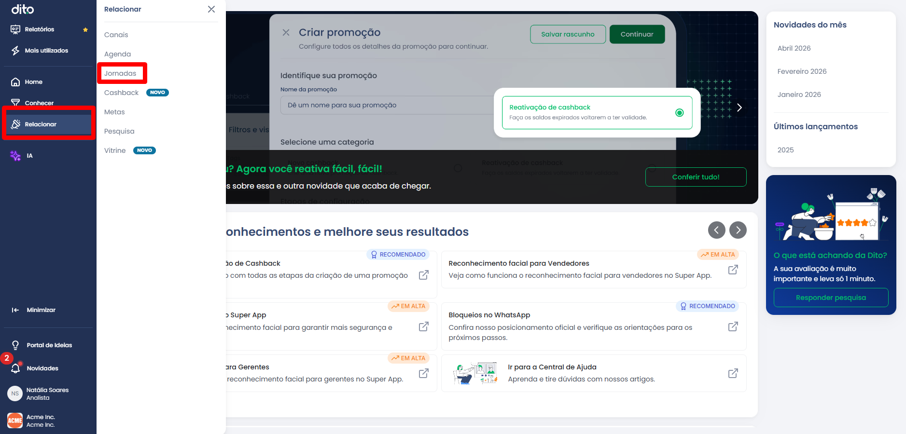This screenshot has width=906, height=434.
Task: Click the Conferir tudo! button
Action: click(696, 177)
